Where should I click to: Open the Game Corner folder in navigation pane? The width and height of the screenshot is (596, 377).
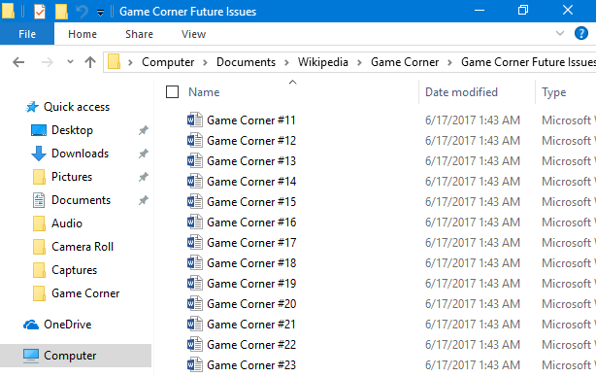point(85,293)
